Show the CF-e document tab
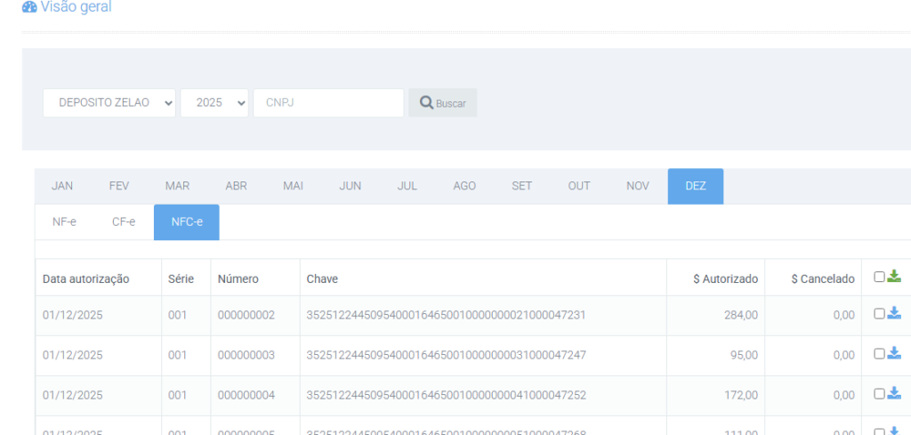 [x=124, y=222]
